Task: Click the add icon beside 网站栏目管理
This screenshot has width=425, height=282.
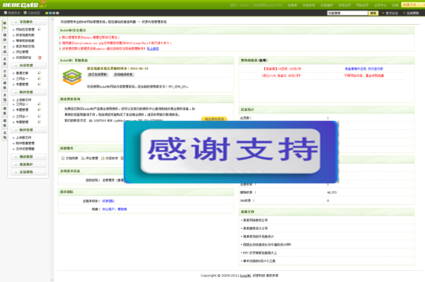Action: coord(39,29)
